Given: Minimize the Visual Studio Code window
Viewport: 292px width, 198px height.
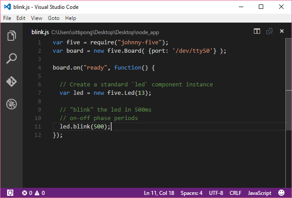Looking at the screenshot, I should pyautogui.click(x=241, y=7).
